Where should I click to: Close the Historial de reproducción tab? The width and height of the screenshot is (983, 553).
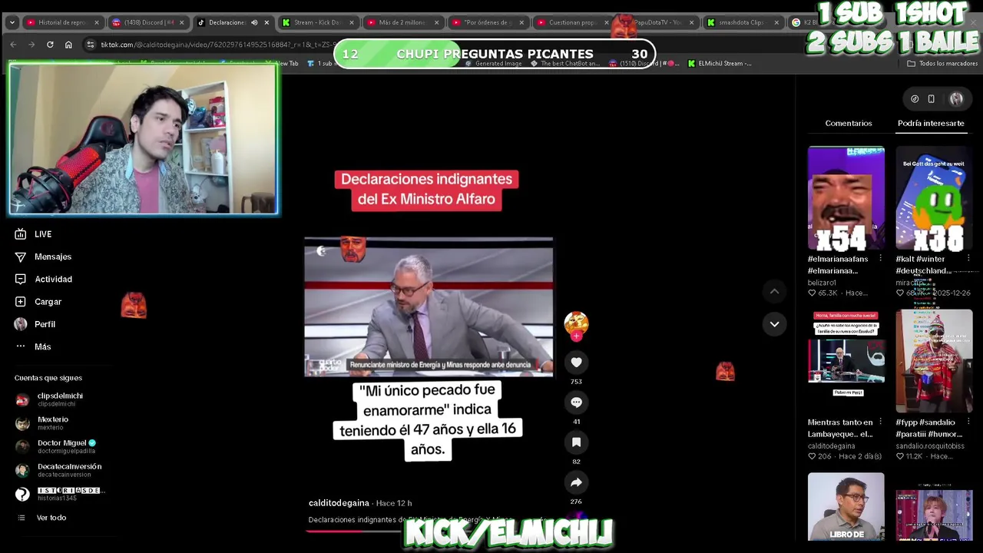pos(97,22)
